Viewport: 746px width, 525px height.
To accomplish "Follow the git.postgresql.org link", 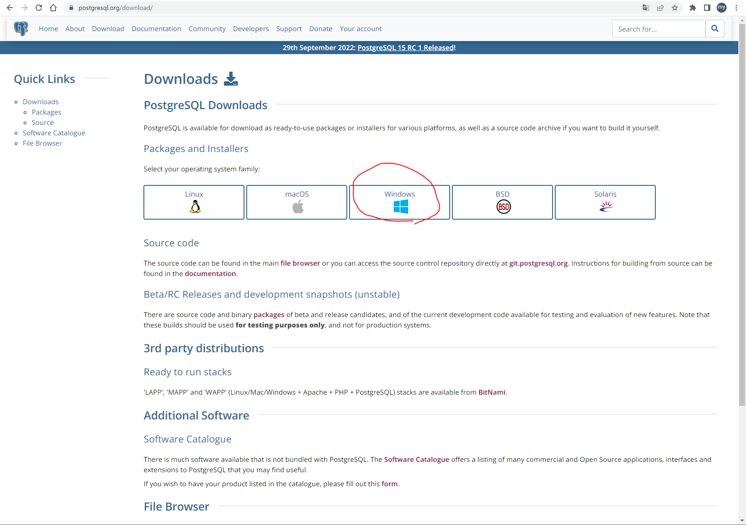I will point(538,263).
